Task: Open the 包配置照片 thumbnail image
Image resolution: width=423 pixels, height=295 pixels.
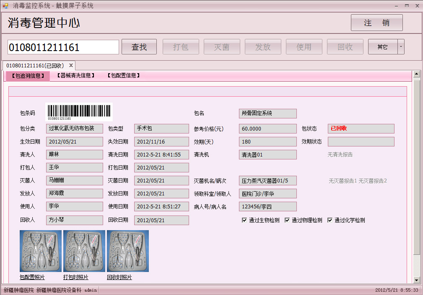Action: (x=41, y=251)
